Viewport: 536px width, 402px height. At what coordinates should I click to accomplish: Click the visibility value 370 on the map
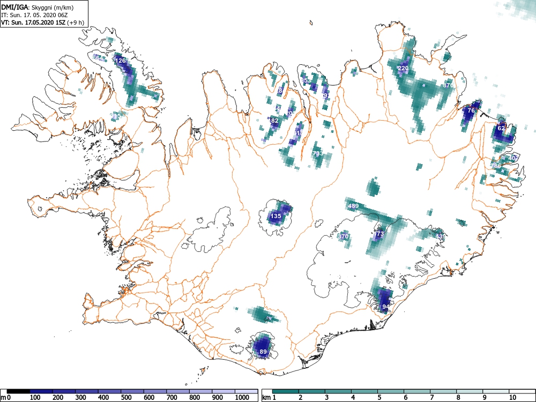(x=343, y=236)
